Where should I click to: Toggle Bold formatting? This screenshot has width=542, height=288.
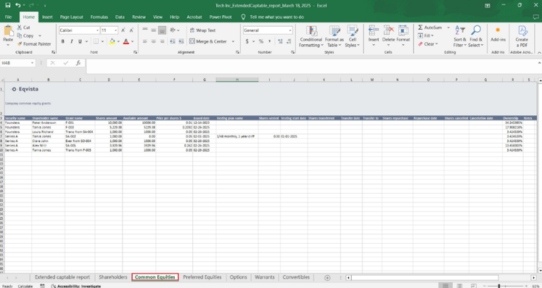click(63, 41)
